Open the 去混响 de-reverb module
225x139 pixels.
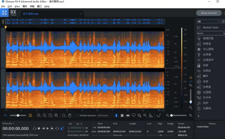[x=204, y=92]
